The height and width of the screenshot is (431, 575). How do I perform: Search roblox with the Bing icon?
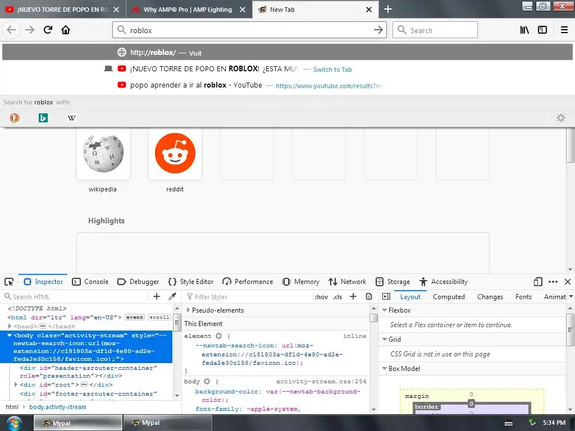43,118
